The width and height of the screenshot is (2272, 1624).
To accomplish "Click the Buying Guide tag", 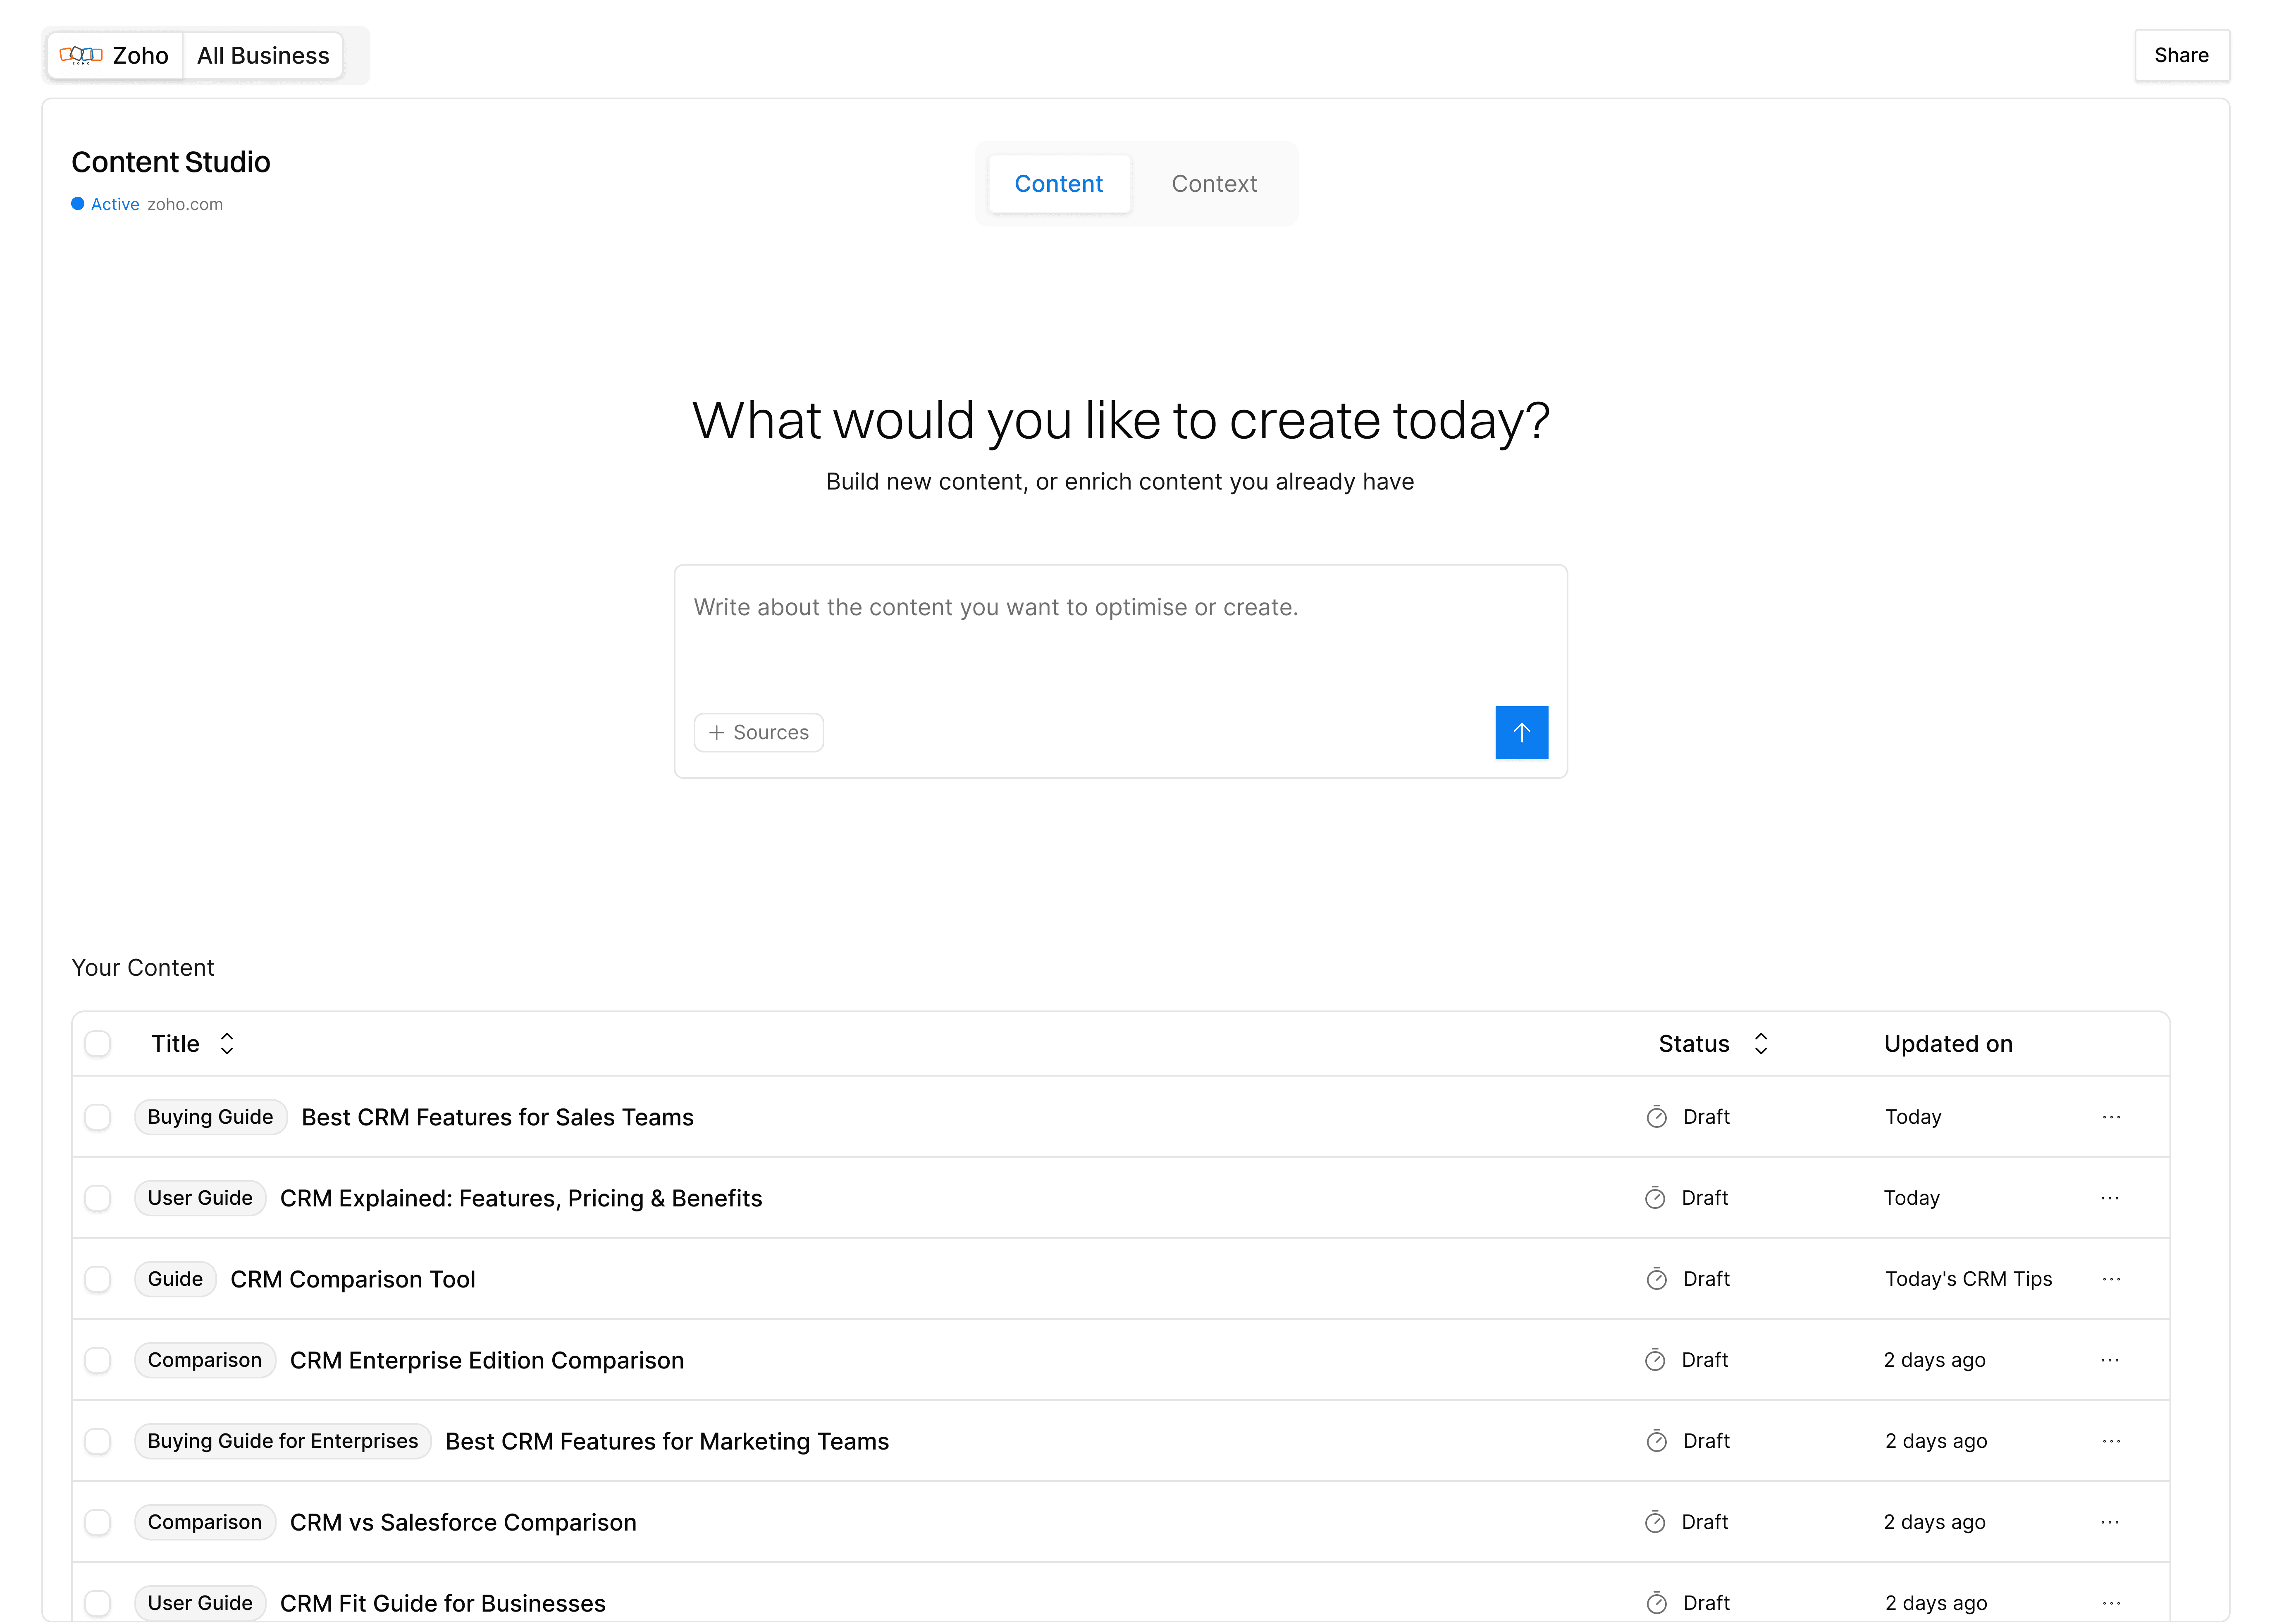I will (210, 1117).
